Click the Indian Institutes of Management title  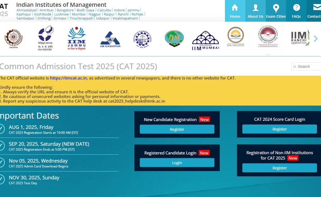(x=61, y=5)
